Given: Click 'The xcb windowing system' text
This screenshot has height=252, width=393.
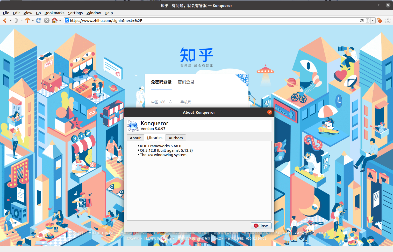Looking at the screenshot, I should pyautogui.click(x=163, y=155).
